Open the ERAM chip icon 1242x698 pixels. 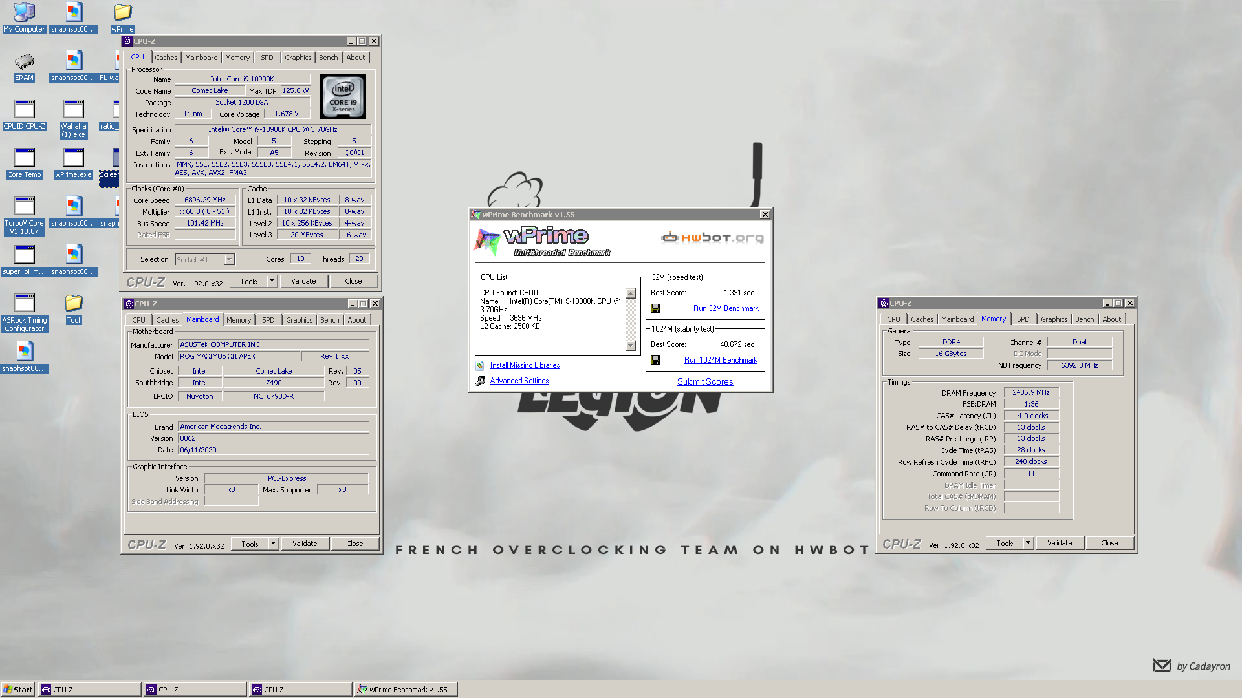(x=24, y=67)
